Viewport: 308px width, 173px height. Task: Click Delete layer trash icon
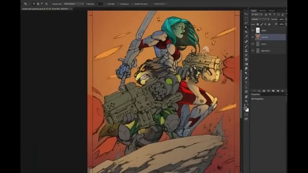(x=282, y=91)
